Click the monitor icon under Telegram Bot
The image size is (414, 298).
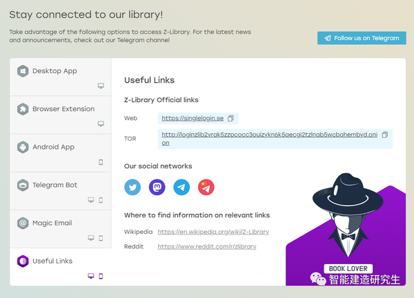coord(91,200)
